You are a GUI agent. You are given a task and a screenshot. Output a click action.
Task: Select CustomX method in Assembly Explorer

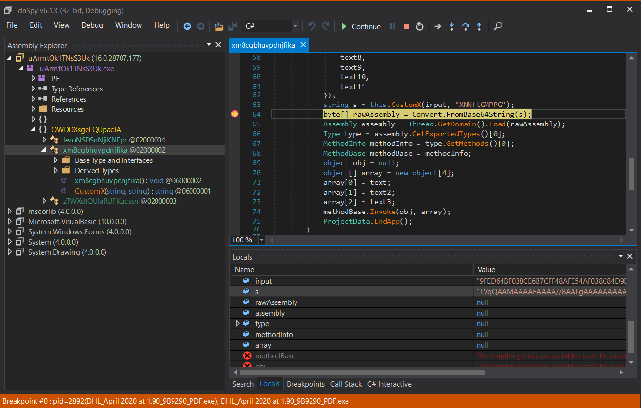[89, 191]
